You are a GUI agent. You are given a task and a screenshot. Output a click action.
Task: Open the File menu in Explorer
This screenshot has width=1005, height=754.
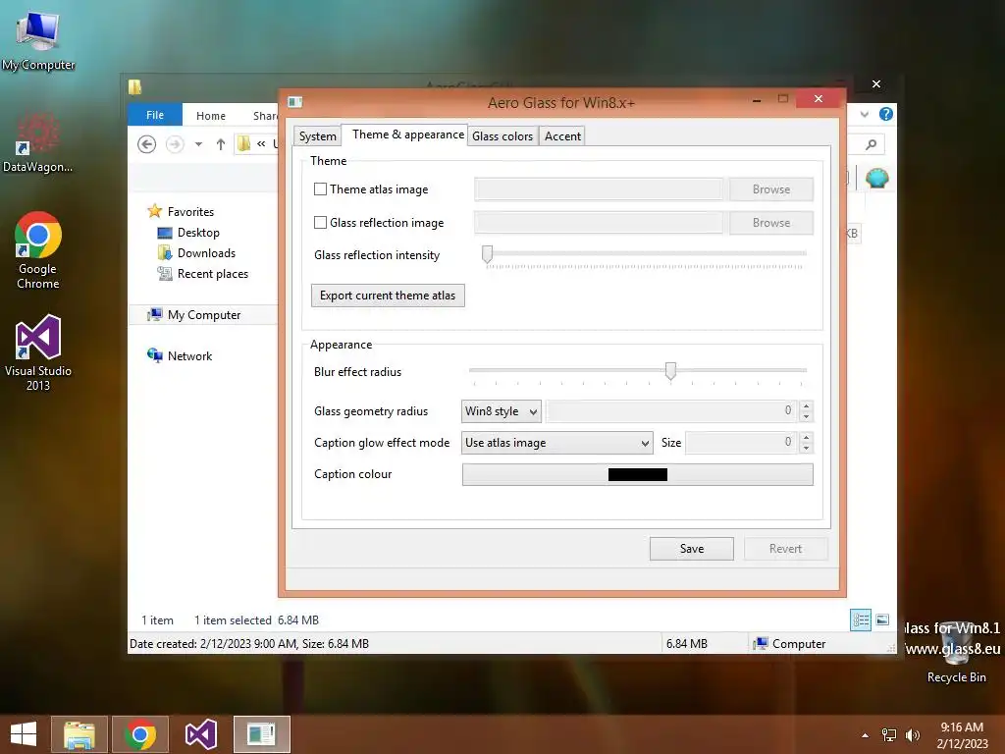coord(155,115)
